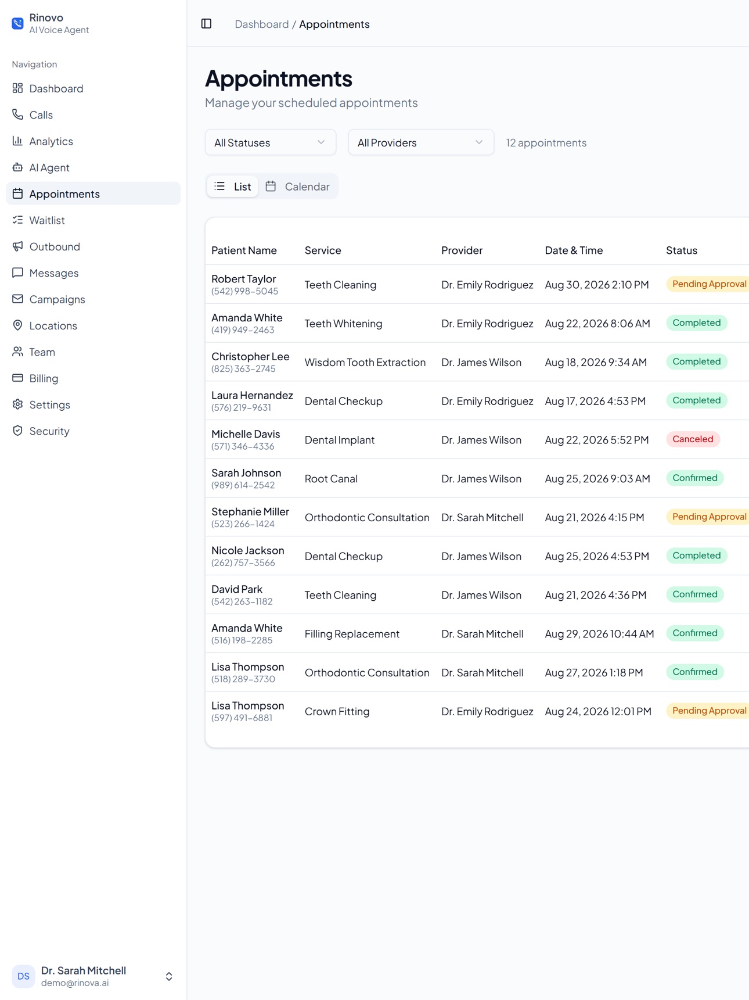Click the Rinovo phone logo icon

click(x=17, y=23)
